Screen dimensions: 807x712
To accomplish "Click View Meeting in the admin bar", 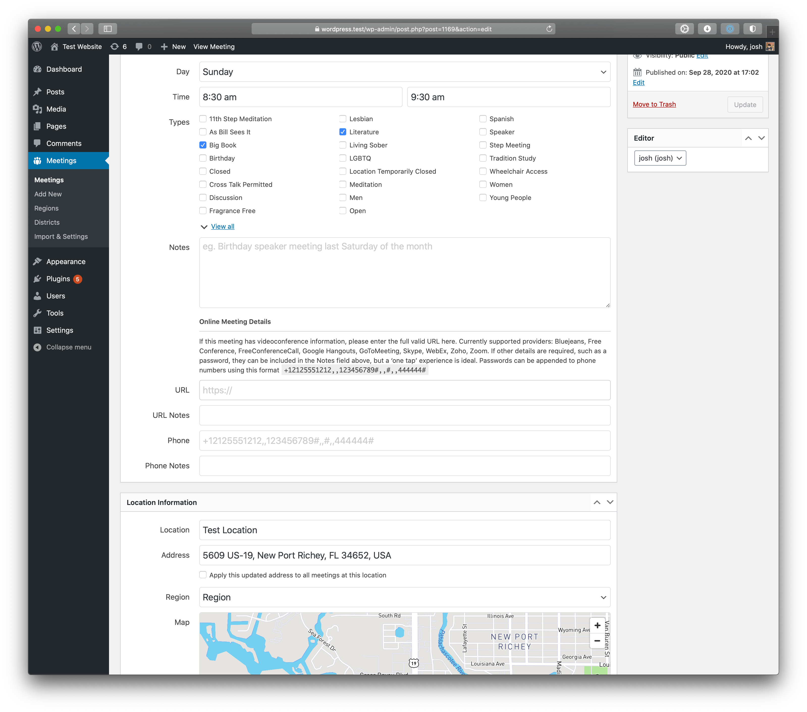I will [213, 46].
